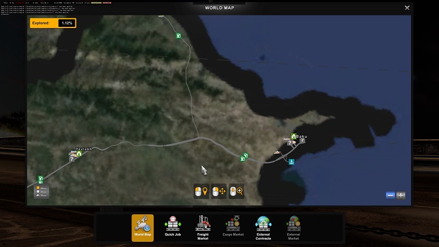Screen dimensions: 439x247
Task: Open the Freight Market
Action: coord(203,228)
